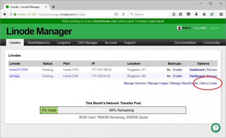Reload the page with the refresh icon
The image size is (226, 138).
click(x=123, y=14)
